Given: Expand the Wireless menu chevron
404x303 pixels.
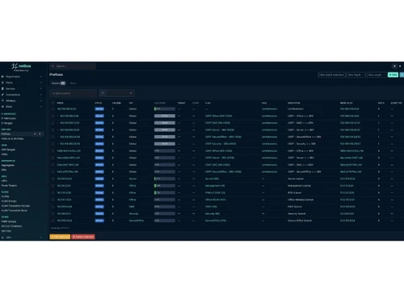Looking at the screenshot, I should (41, 101).
